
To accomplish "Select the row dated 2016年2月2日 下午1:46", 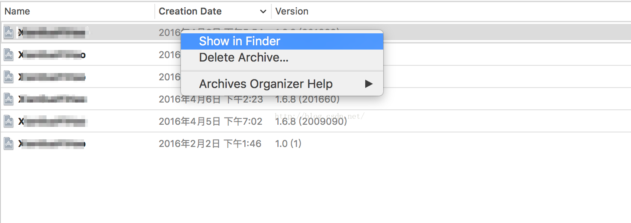I will pyautogui.click(x=315, y=144).
